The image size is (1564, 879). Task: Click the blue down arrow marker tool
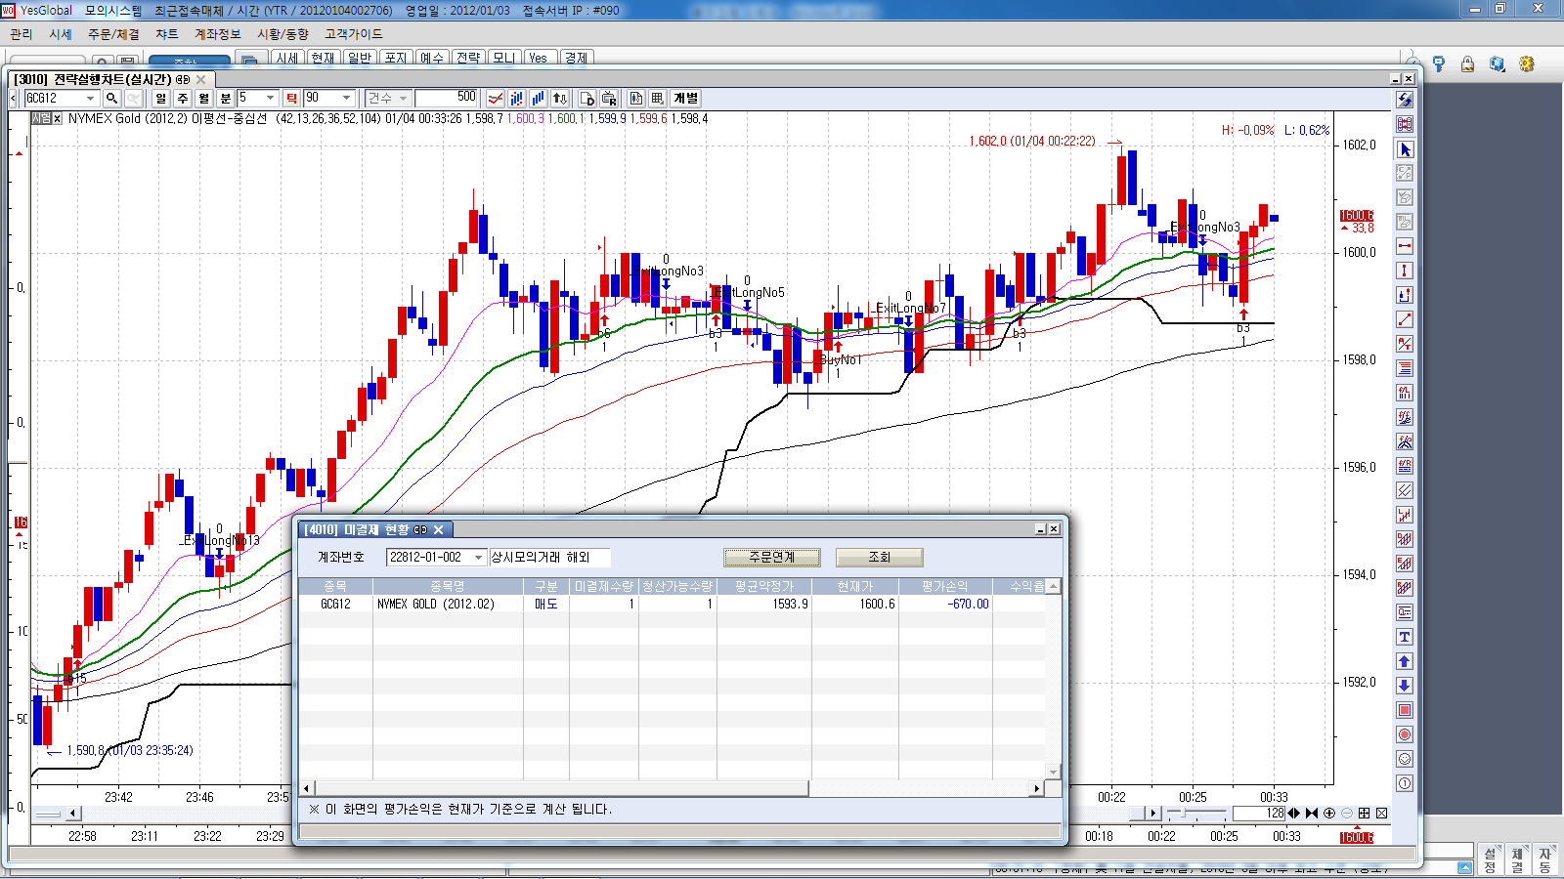coord(1405,686)
